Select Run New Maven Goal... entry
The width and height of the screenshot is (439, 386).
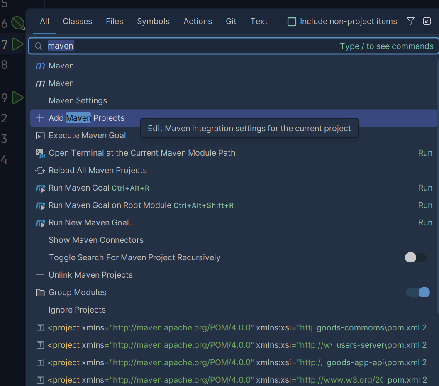click(x=233, y=223)
